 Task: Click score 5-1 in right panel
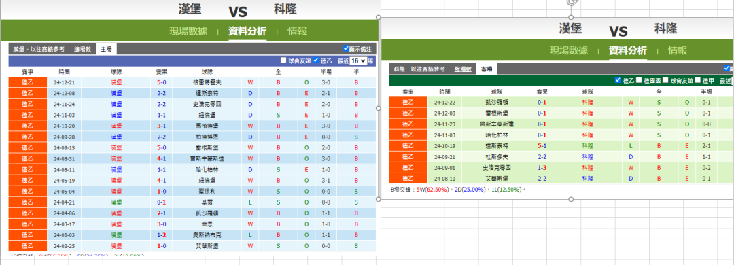click(542, 145)
